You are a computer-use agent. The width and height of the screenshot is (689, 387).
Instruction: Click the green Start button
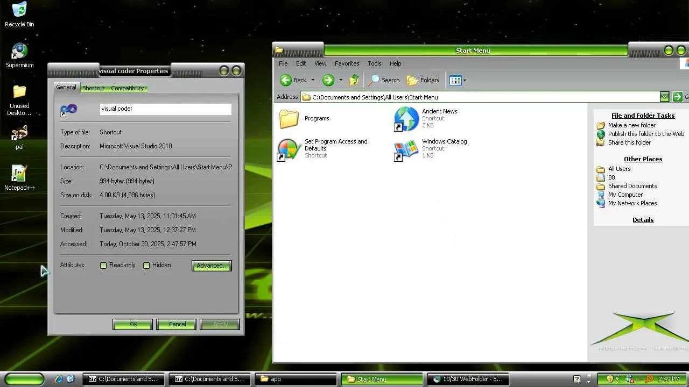[25, 379]
